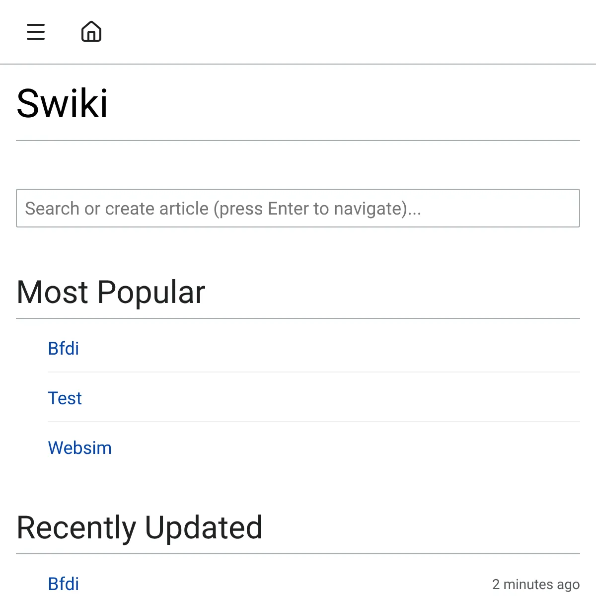This screenshot has height=596, width=596.
Task: Click the line under Most Popular heading
Action: [x=298, y=318]
